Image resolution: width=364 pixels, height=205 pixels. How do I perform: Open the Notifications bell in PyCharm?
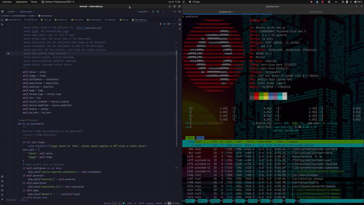pyautogui.click(x=180, y=20)
